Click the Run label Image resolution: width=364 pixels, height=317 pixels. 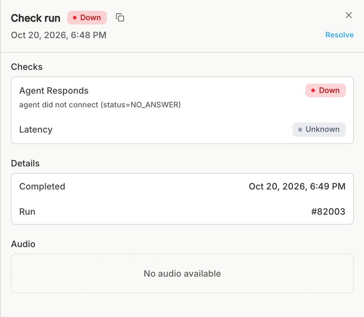(x=27, y=212)
